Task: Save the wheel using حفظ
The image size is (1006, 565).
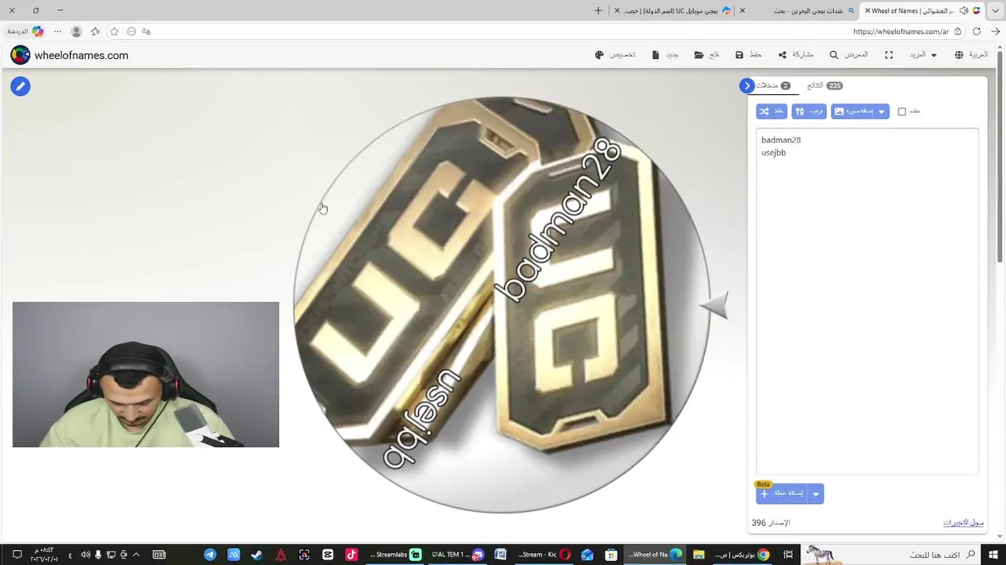Action: pos(748,55)
